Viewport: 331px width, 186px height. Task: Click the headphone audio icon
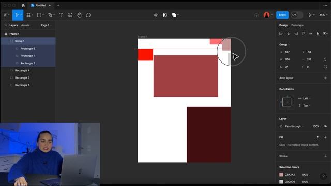[x=257, y=15]
